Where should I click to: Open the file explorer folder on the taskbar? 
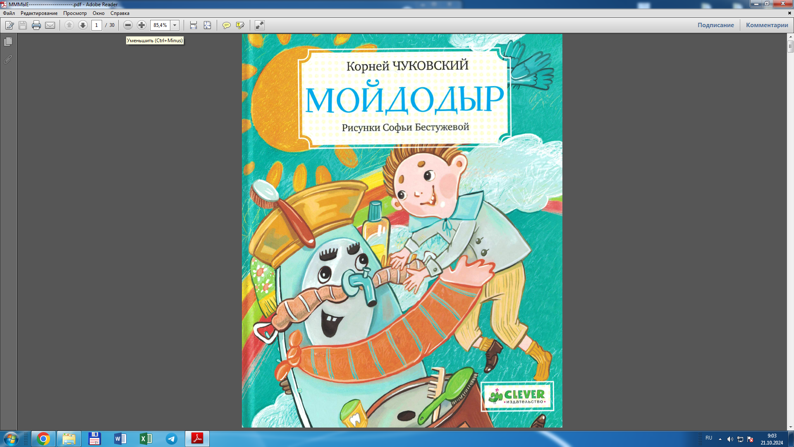(x=69, y=439)
